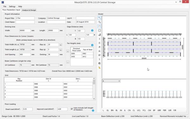Click the Edge Distance T field
The image size is (190, 119).
[81, 31]
